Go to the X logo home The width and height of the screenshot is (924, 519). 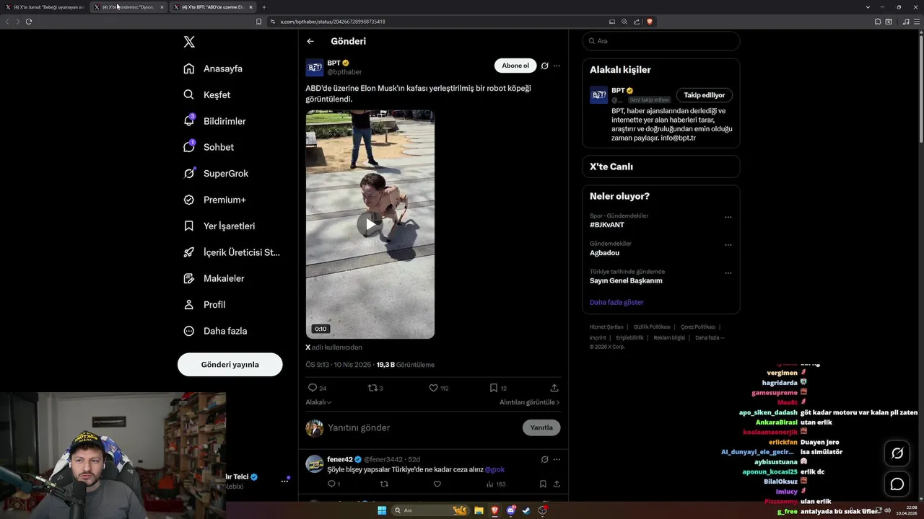pyautogui.click(x=189, y=42)
